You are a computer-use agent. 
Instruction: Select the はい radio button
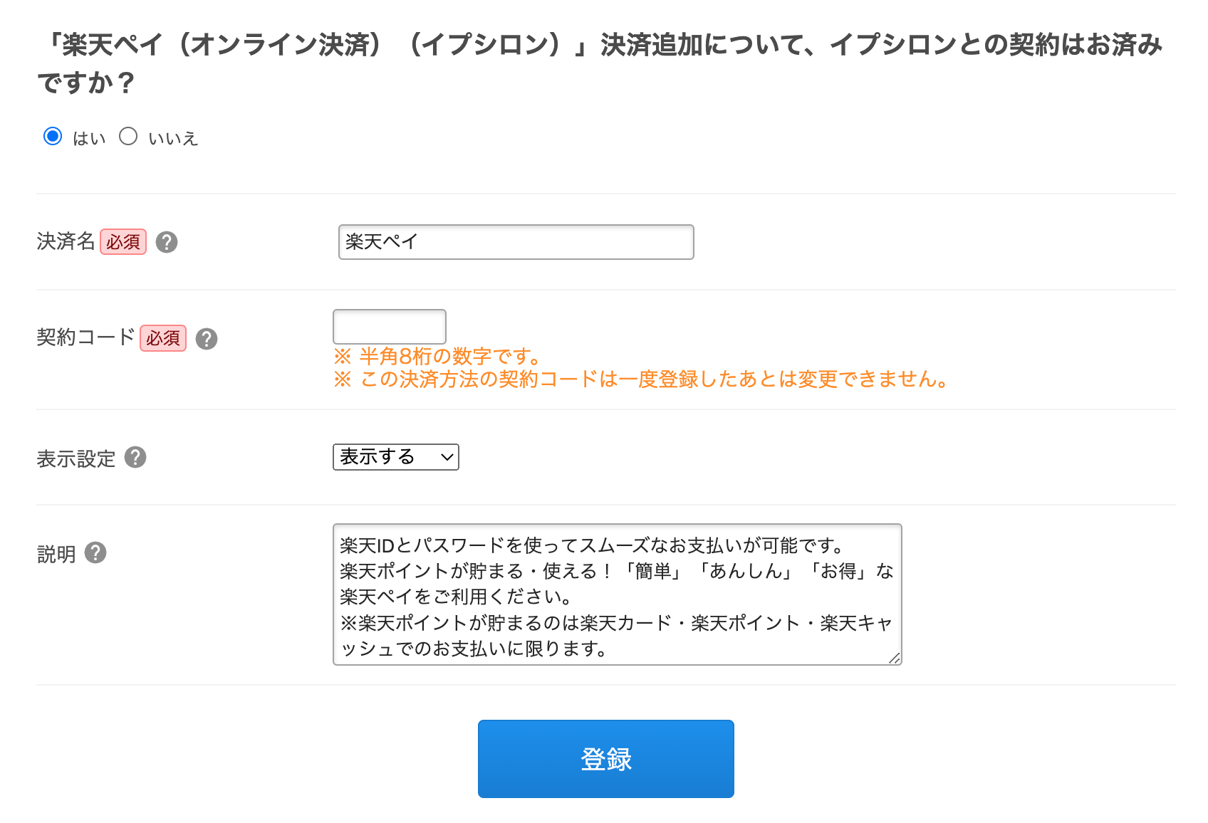point(53,136)
